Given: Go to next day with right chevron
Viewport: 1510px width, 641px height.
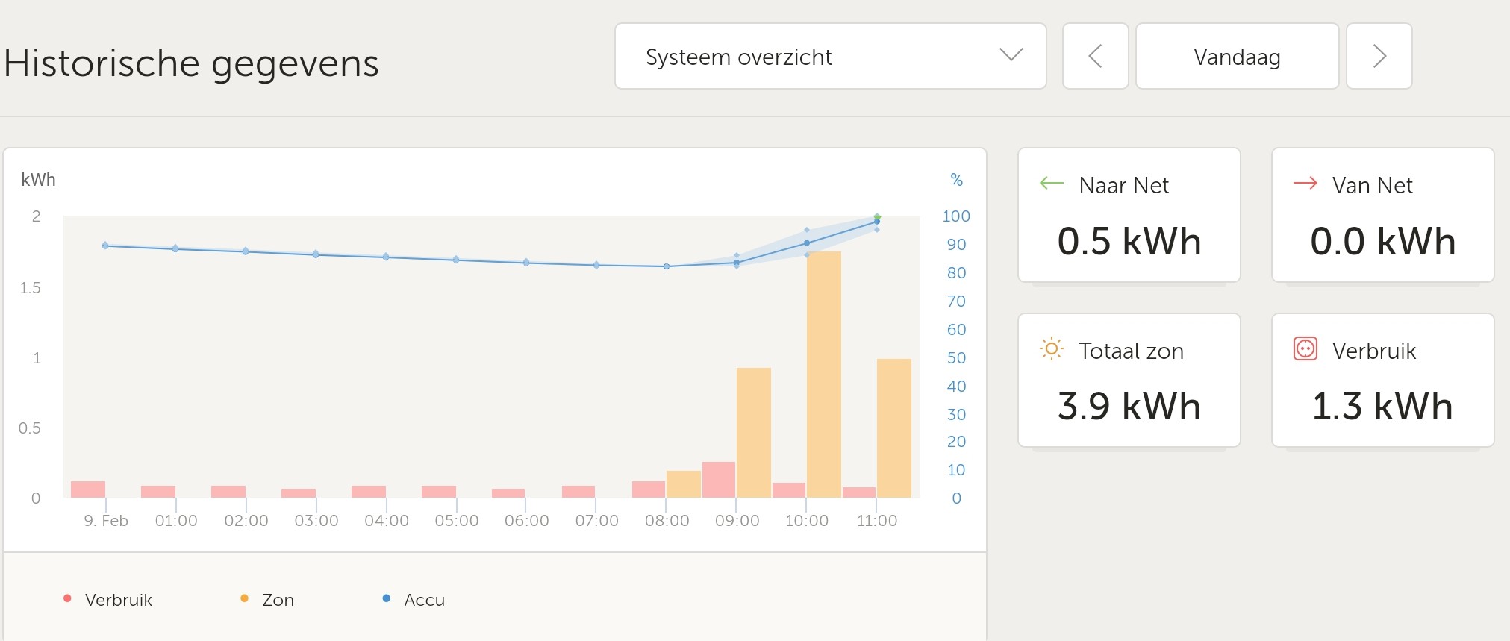Looking at the screenshot, I should coord(1379,57).
